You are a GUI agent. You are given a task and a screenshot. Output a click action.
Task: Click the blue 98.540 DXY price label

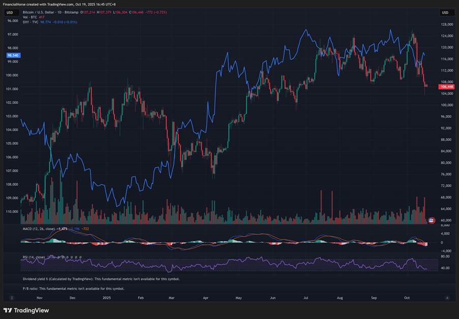[12, 55]
